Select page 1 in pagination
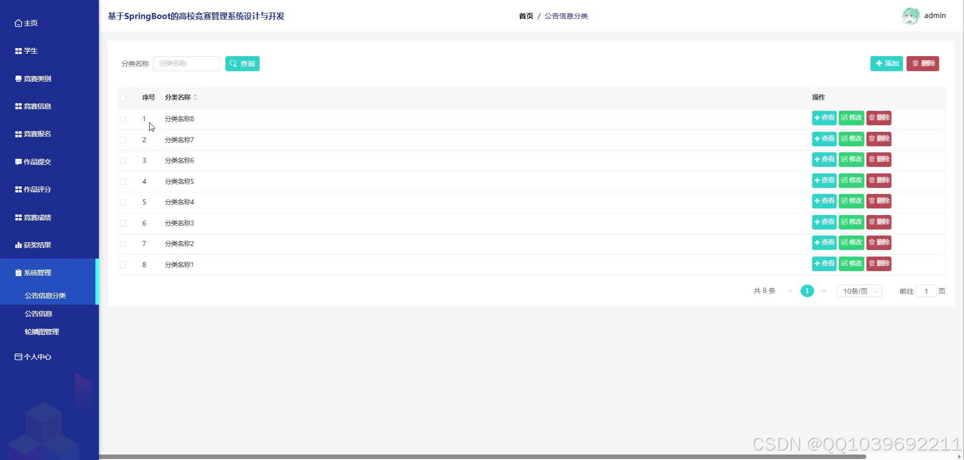Screen dimensions: 964x460 point(807,291)
